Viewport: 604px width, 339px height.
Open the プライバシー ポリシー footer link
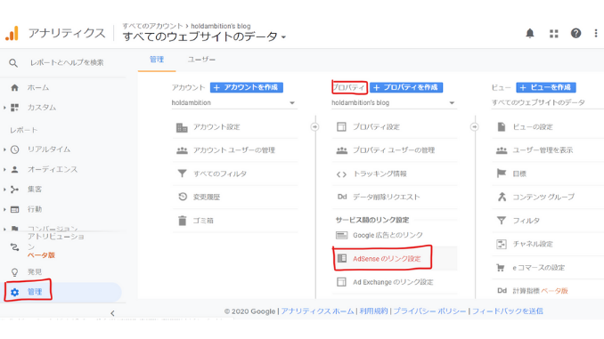[x=429, y=311]
